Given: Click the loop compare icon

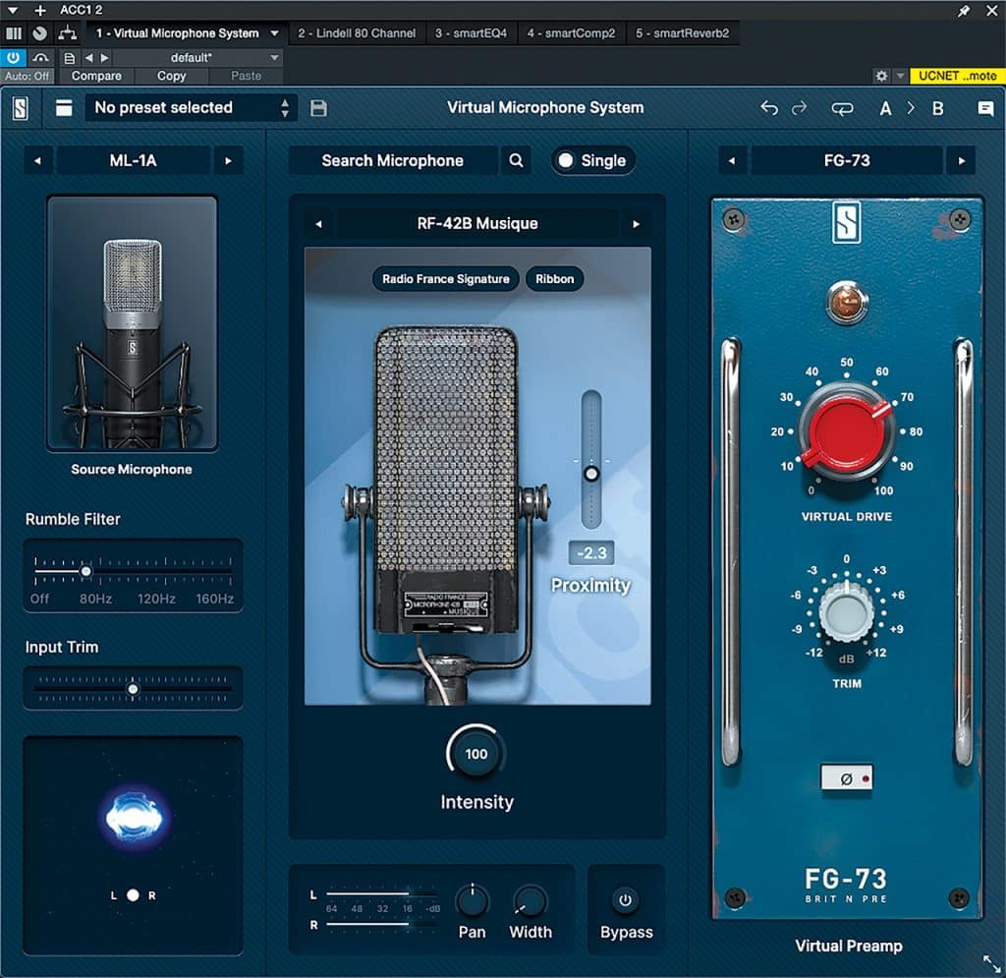Looking at the screenshot, I should (x=842, y=108).
